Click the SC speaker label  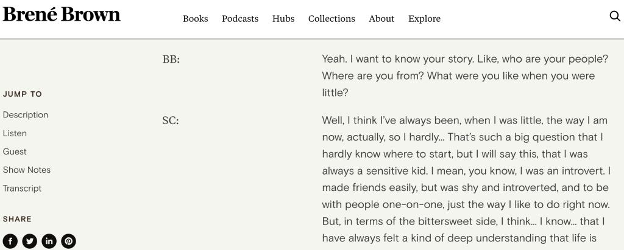click(171, 120)
